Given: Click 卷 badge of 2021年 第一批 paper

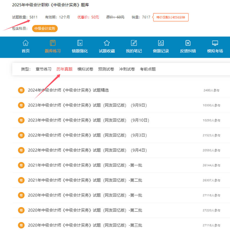Looking at the screenshot, I should [x=21, y=165].
